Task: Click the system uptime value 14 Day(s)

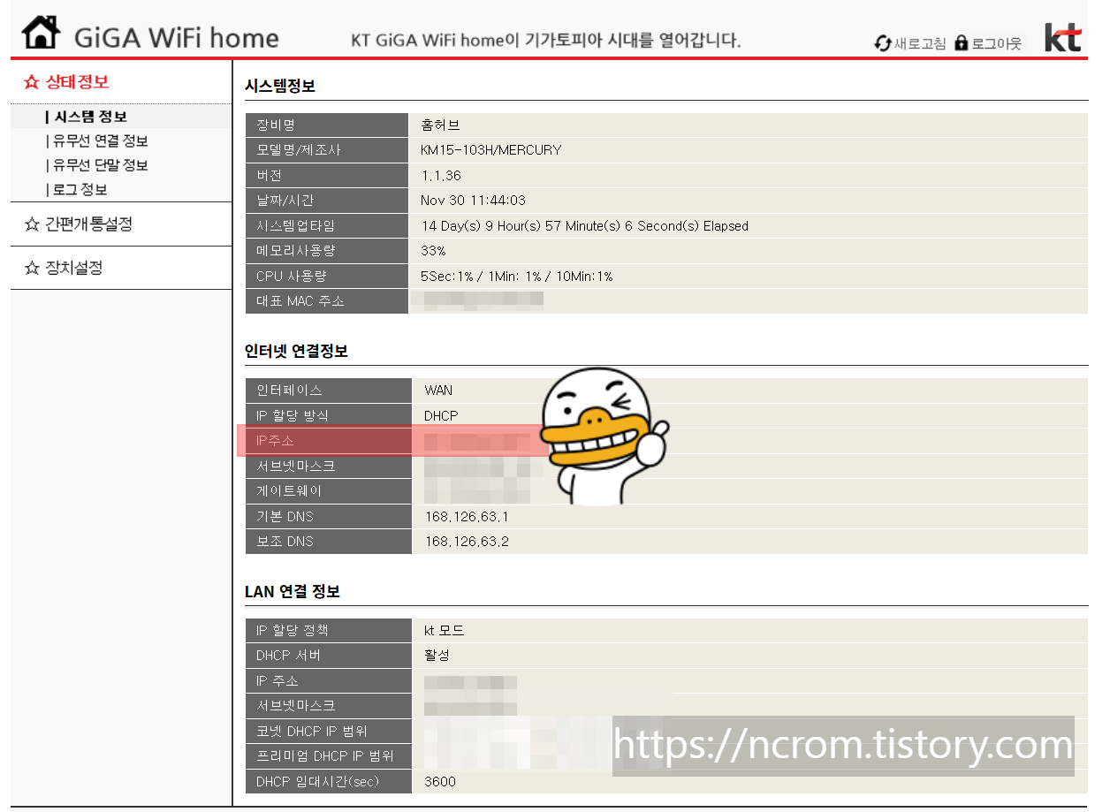Action: (x=585, y=226)
